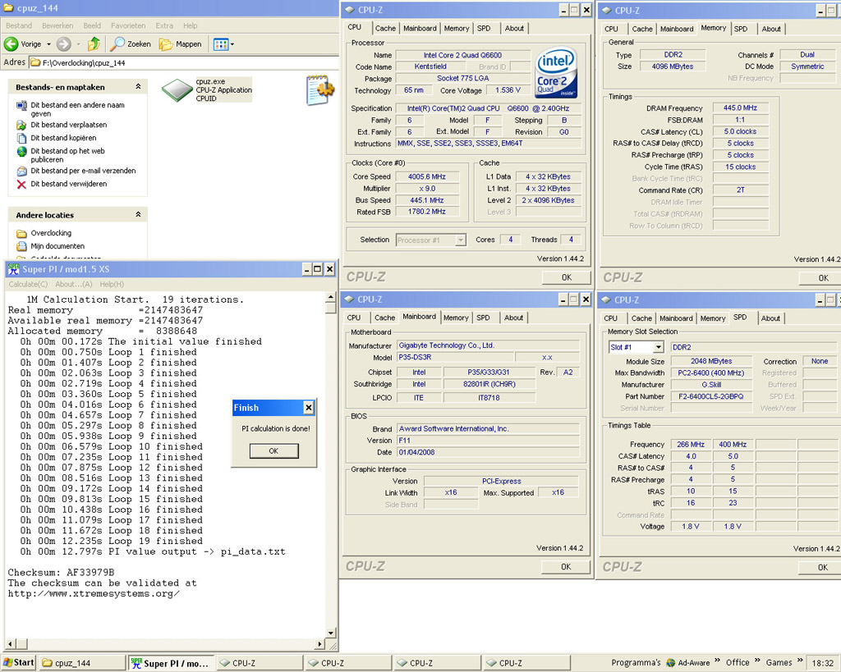Click the folder-up icon in Explorer toolbar
This screenshot has height=672, width=841.
pyautogui.click(x=94, y=43)
